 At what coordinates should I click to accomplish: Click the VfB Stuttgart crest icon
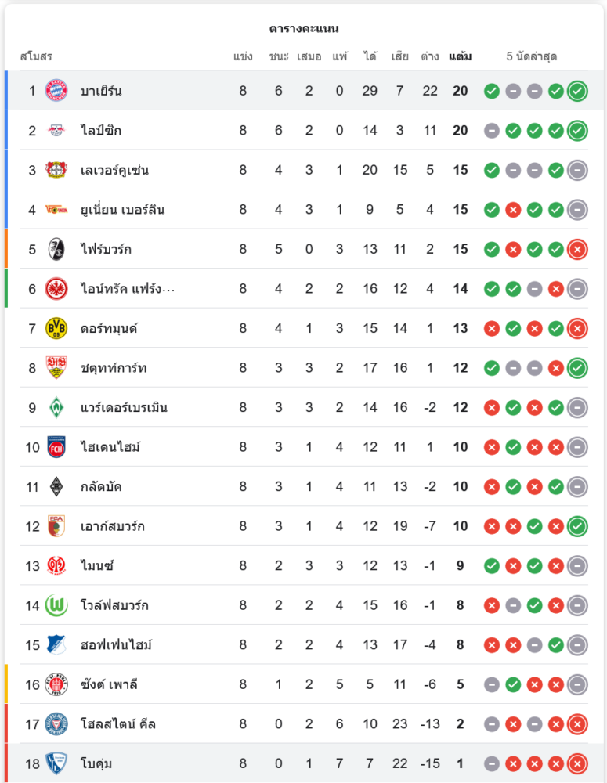click(x=56, y=368)
